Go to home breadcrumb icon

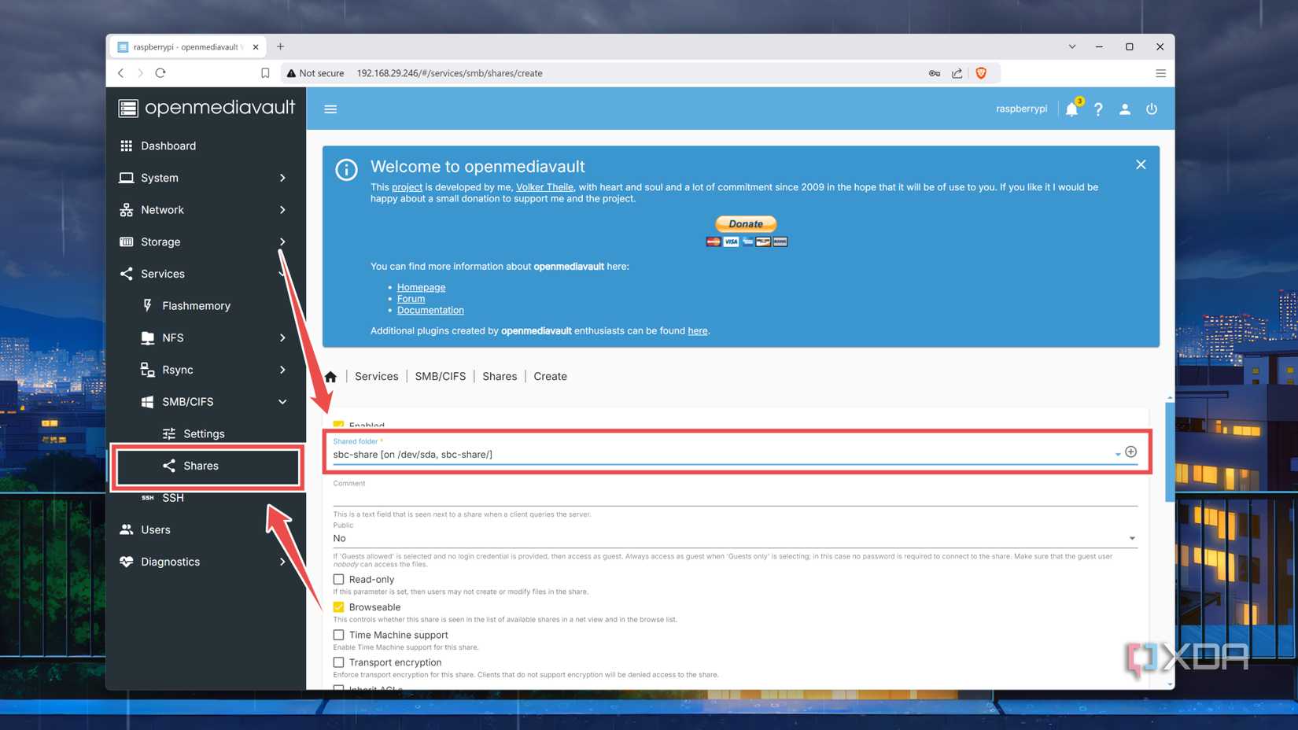pos(330,377)
